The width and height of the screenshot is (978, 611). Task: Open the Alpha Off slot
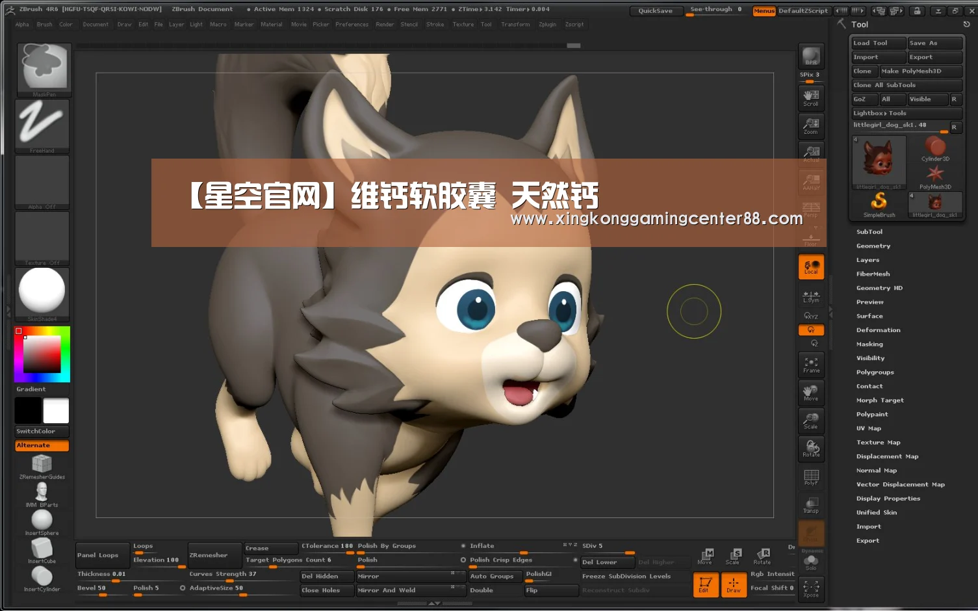[42, 183]
